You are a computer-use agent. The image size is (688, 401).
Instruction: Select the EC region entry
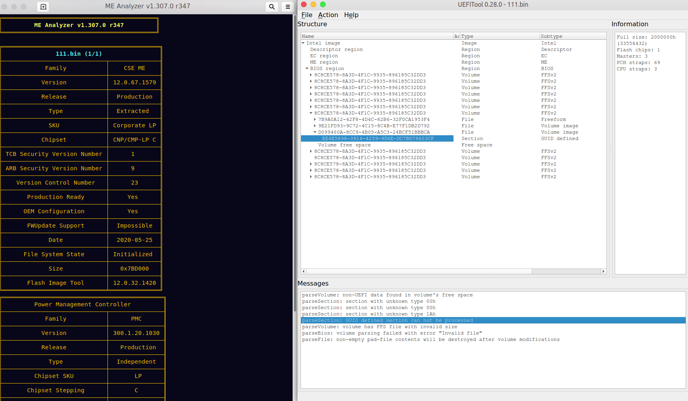point(324,56)
